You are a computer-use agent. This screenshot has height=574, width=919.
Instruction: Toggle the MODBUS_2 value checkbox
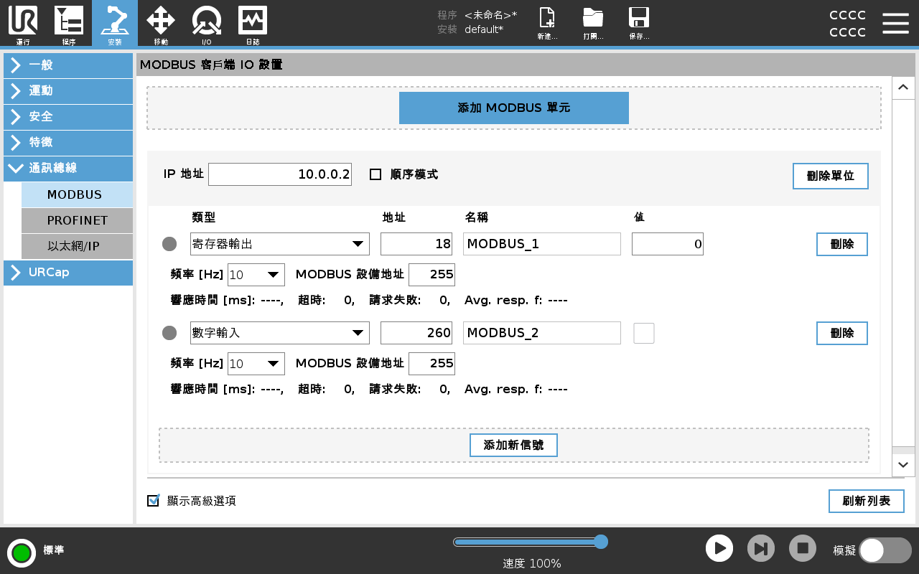pyautogui.click(x=644, y=333)
